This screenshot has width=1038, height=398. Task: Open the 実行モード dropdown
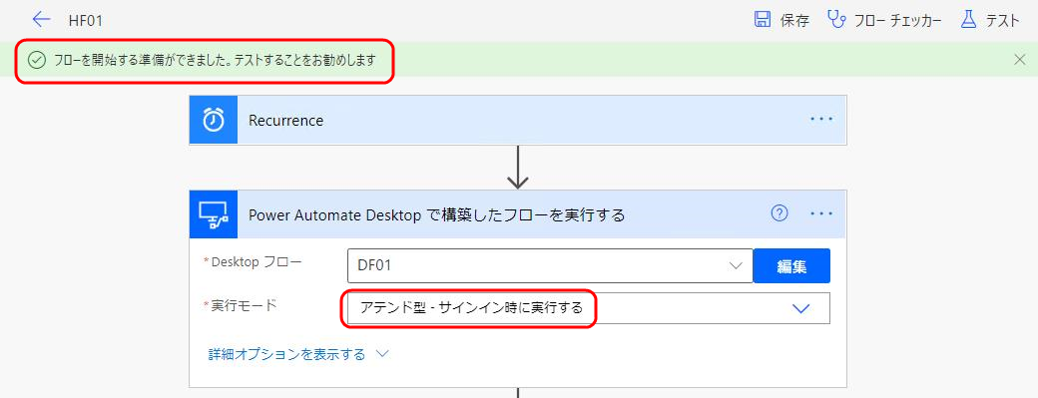[589, 308]
